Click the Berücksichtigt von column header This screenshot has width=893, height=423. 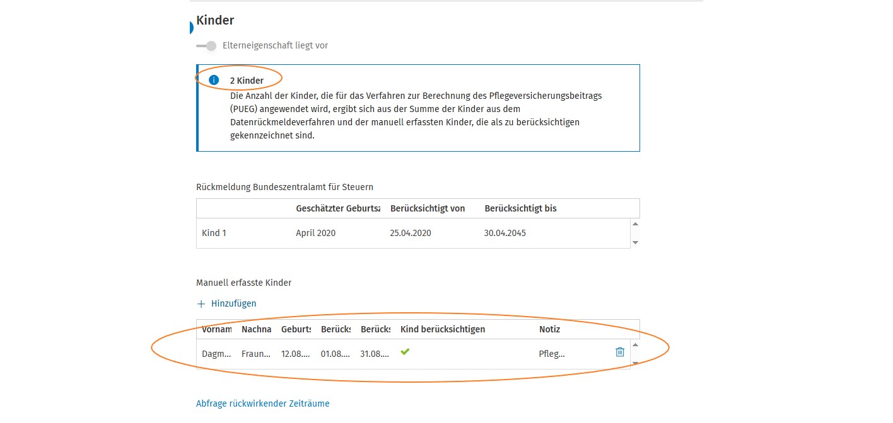tap(427, 208)
